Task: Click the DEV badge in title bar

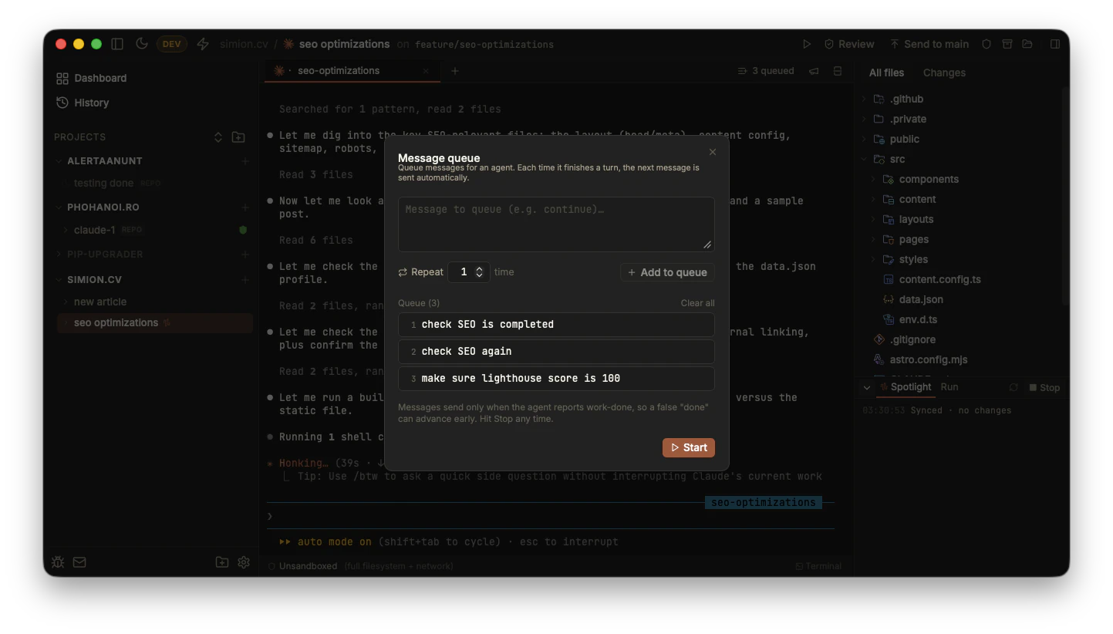Action: point(171,44)
